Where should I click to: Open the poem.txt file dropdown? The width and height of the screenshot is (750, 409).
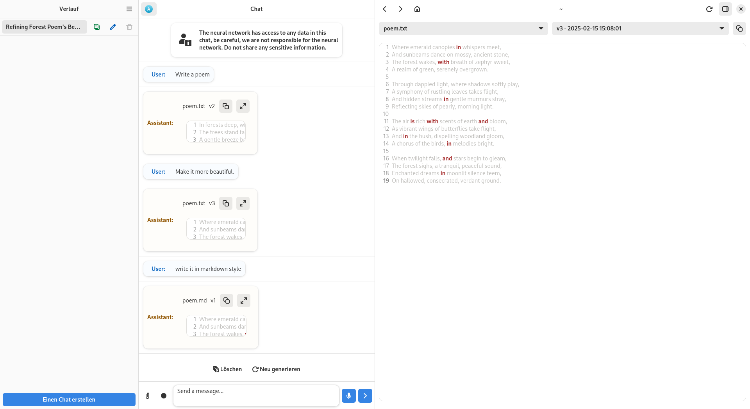pos(463,28)
